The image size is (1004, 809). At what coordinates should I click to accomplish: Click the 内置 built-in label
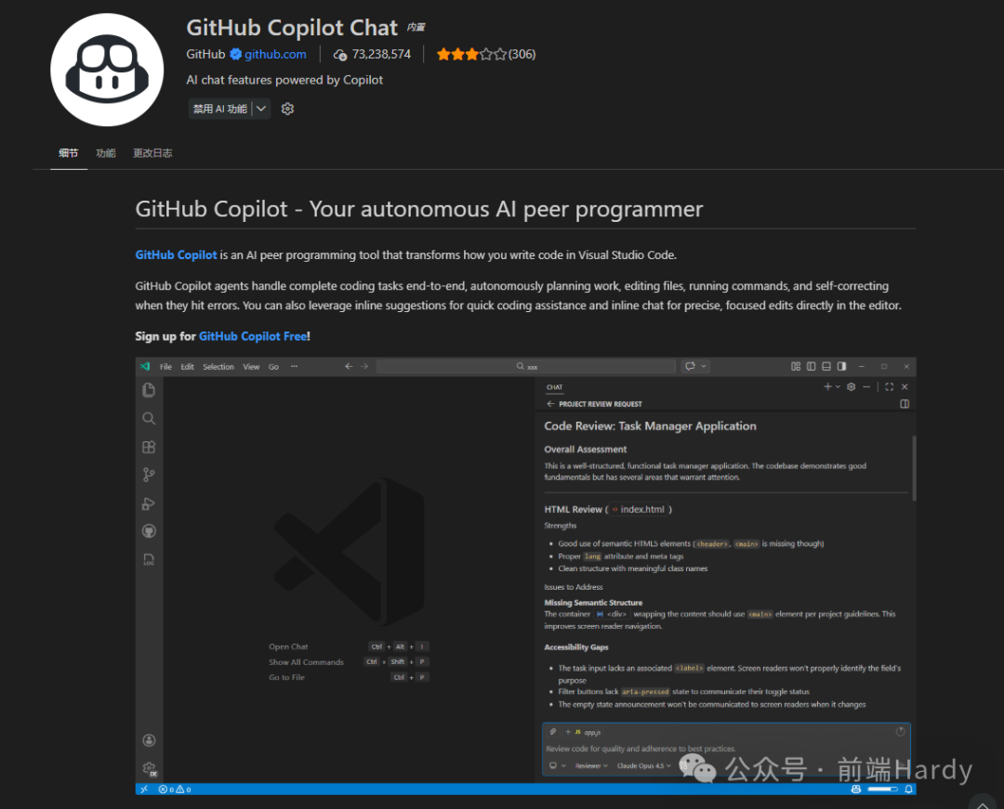(416, 27)
